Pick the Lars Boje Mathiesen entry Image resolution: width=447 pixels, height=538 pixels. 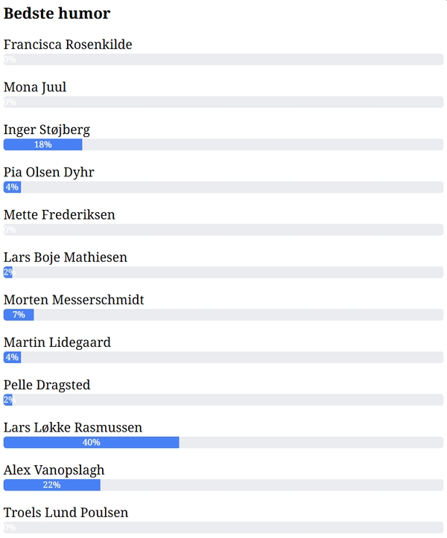[66, 257]
